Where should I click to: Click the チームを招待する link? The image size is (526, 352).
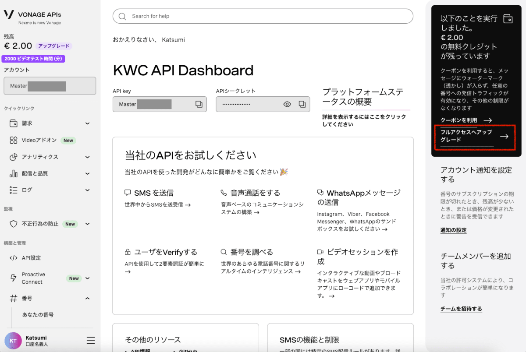[461, 309]
